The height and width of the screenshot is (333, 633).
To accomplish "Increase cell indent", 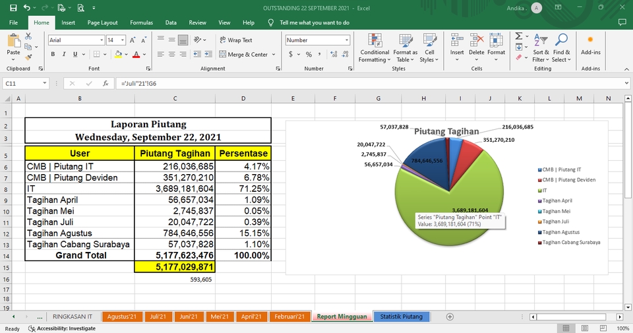I will tap(208, 54).
